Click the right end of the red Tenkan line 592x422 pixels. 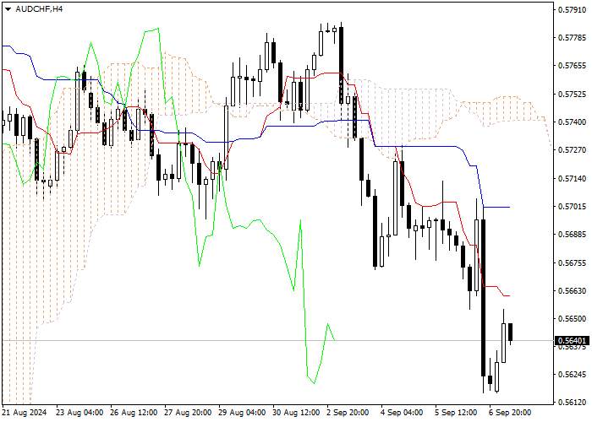point(507,295)
